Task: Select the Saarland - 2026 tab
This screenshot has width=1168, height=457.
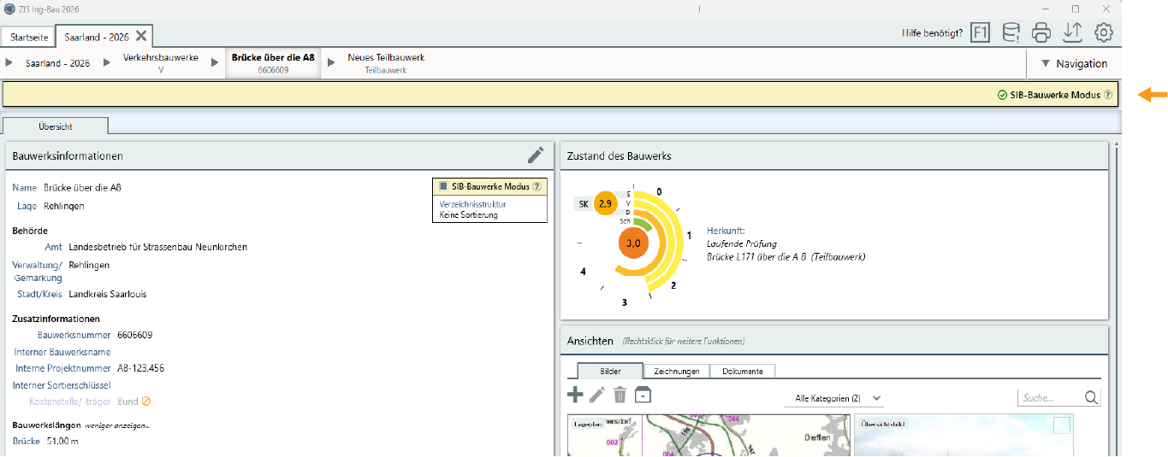Action: (96, 37)
